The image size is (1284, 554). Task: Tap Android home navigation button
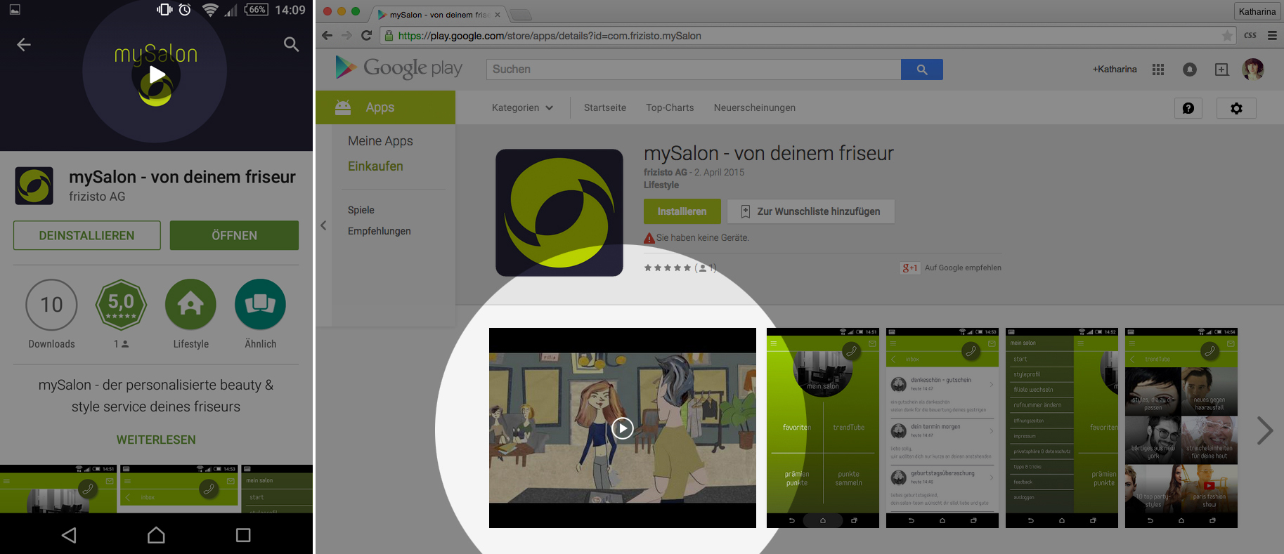(156, 535)
